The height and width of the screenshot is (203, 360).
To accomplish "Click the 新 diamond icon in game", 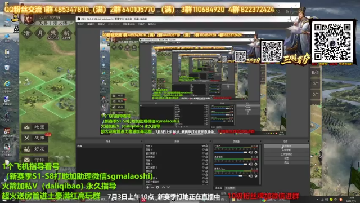I will coord(66,34).
